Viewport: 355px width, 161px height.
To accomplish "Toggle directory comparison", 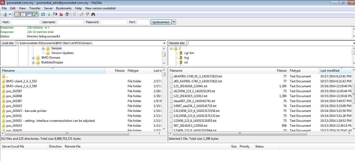I will point(81,14).
